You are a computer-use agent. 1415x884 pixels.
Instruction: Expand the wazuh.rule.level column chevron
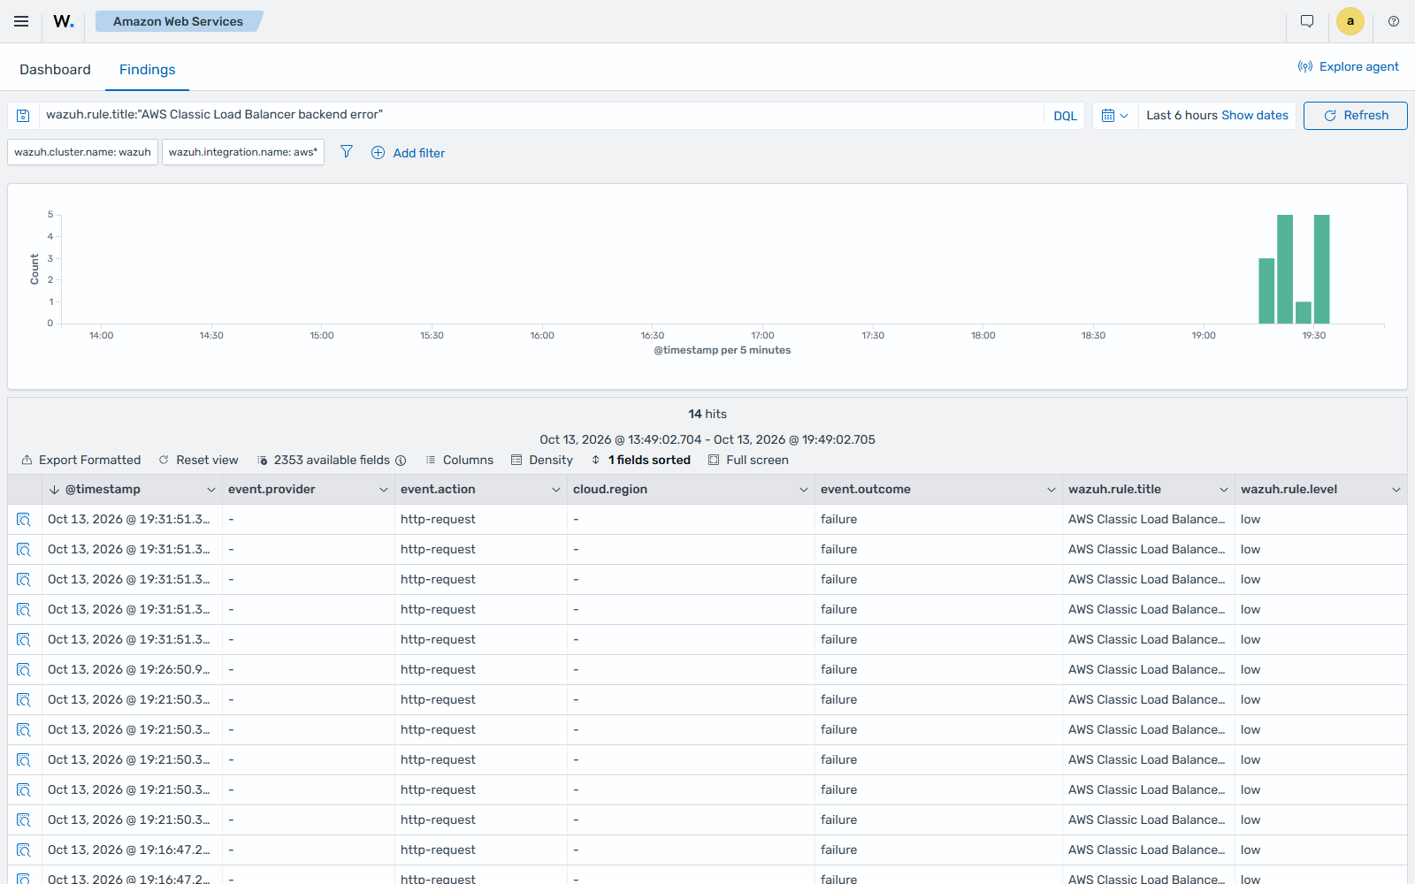tap(1396, 490)
